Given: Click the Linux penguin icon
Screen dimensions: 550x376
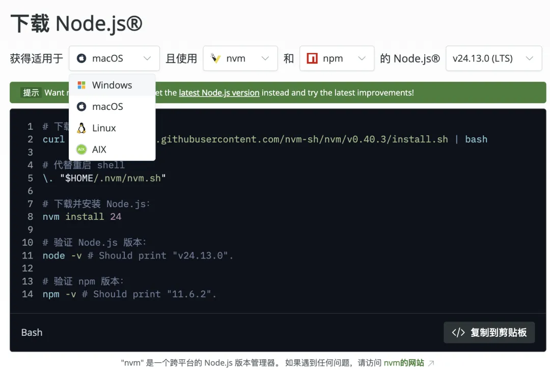Looking at the screenshot, I should point(81,128).
